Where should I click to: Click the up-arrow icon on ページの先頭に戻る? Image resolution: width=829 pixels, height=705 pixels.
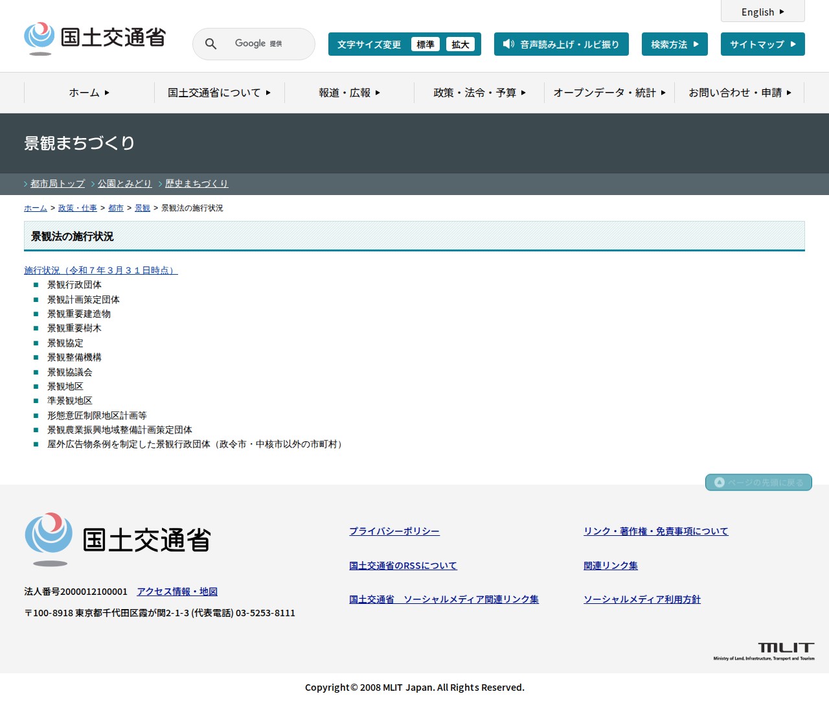point(719,483)
